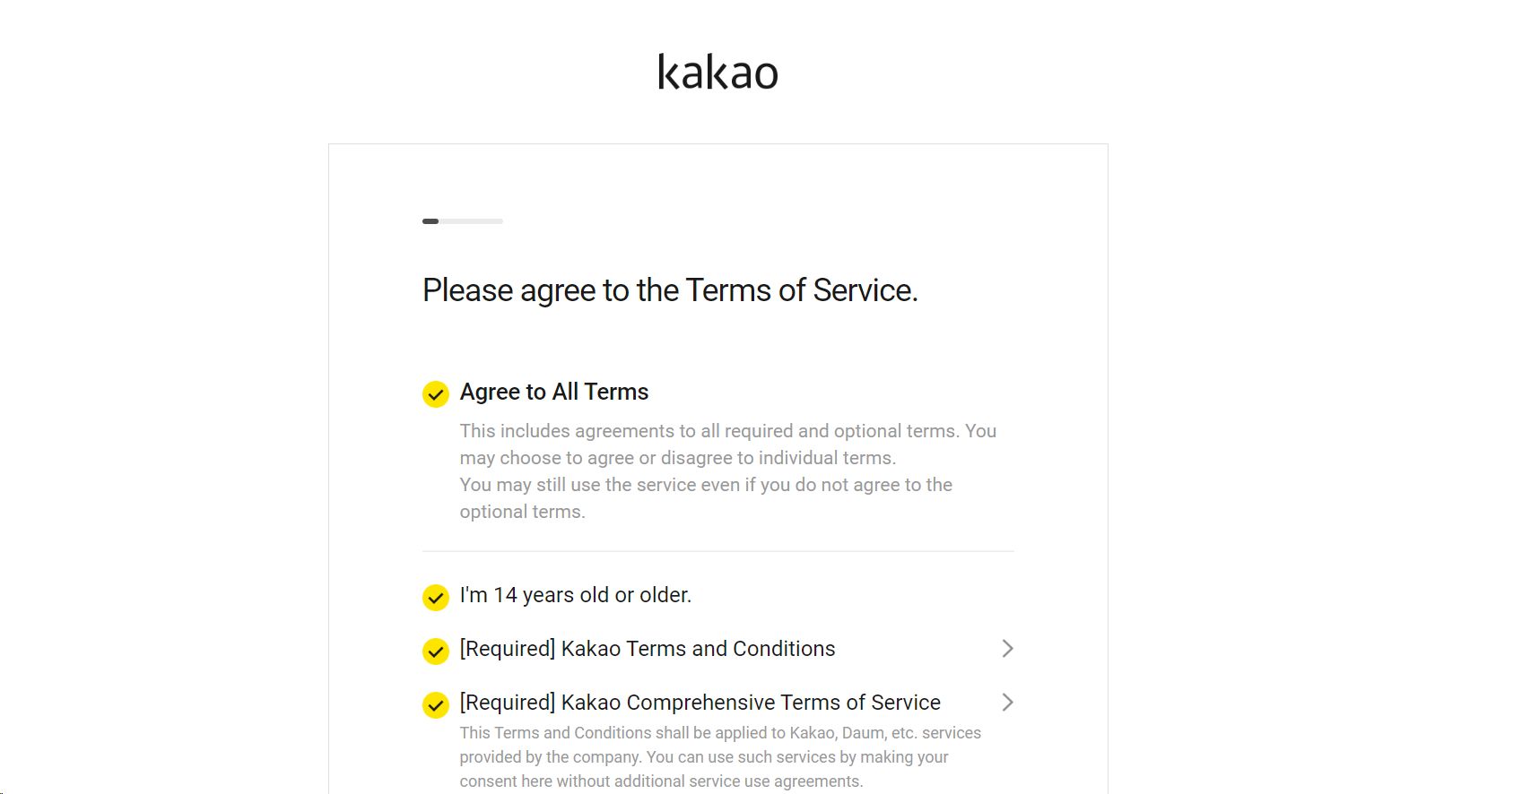Image resolution: width=1513 pixels, height=794 pixels.
Task: Click the chevron icon beside Comprehensive Terms of Service
Action: [x=1007, y=702]
